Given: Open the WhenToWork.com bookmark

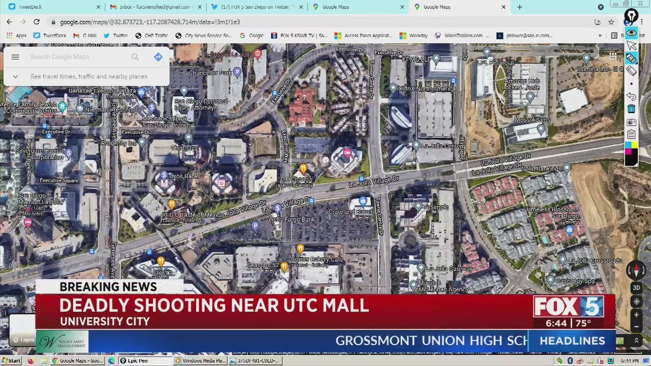Looking at the screenshot, I should coord(462,36).
